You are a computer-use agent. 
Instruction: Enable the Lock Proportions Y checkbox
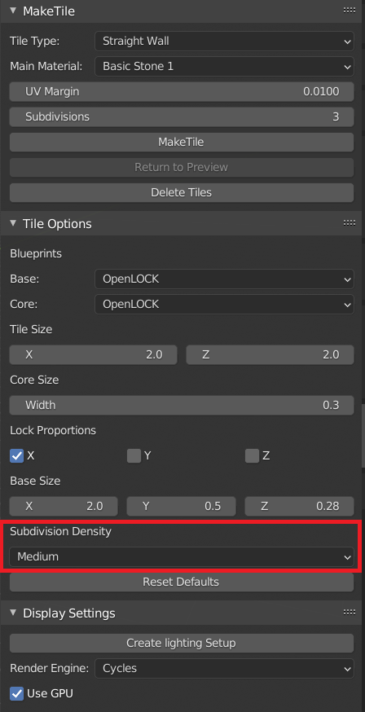(134, 455)
